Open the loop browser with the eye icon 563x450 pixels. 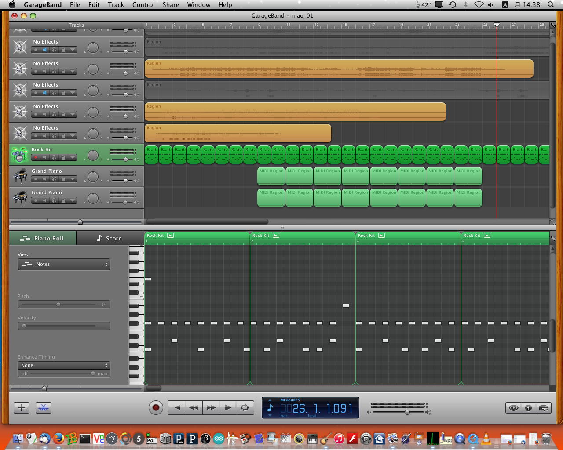pos(513,408)
